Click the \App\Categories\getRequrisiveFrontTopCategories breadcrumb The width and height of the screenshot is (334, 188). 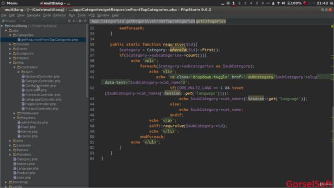tap(142, 21)
